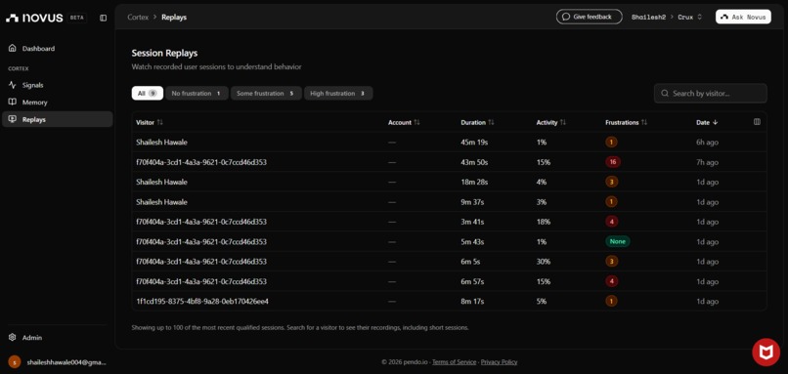The height and width of the screenshot is (374, 788).
Task: Click the 16 frustrations badge
Action: tap(613, 162)
